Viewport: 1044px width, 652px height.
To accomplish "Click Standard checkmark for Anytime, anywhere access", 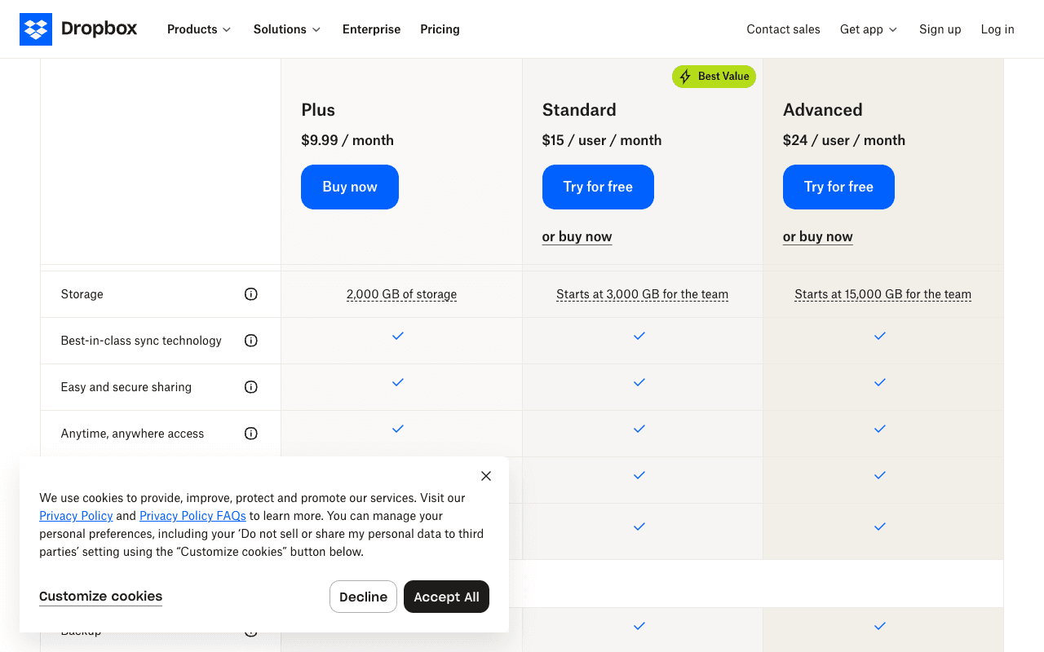I will click(x=639, y=429).
